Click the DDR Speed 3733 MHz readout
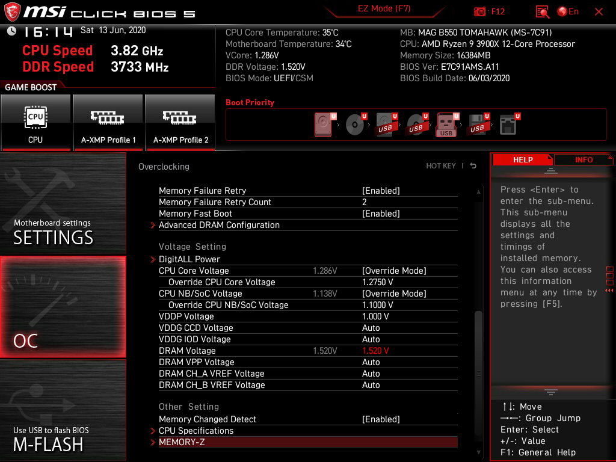 pyautogui.click(x=96, y=67)
